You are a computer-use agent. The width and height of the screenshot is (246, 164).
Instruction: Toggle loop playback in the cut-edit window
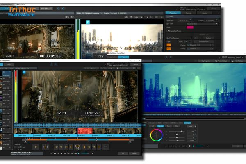pyautogui.click(x=75, y=153)
